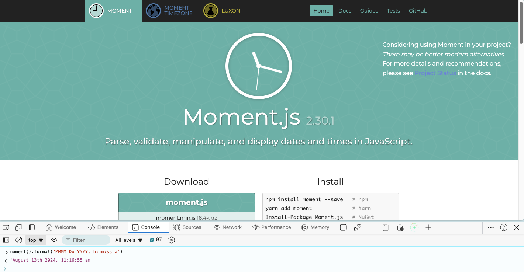Click the moment.js download button
Image resolution: width=524 pixels, height=272 pixels.
tap(186, 202)
